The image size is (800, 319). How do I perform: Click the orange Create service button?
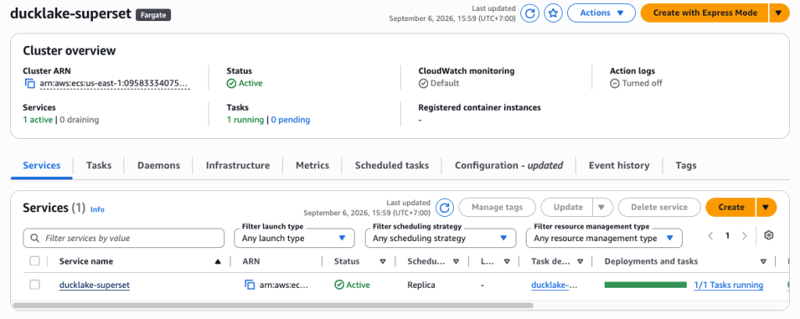(x=731, y=207)
